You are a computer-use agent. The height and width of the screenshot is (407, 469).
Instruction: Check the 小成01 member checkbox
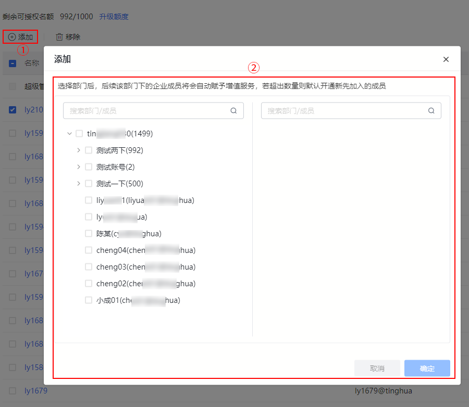tap(89, 300)
